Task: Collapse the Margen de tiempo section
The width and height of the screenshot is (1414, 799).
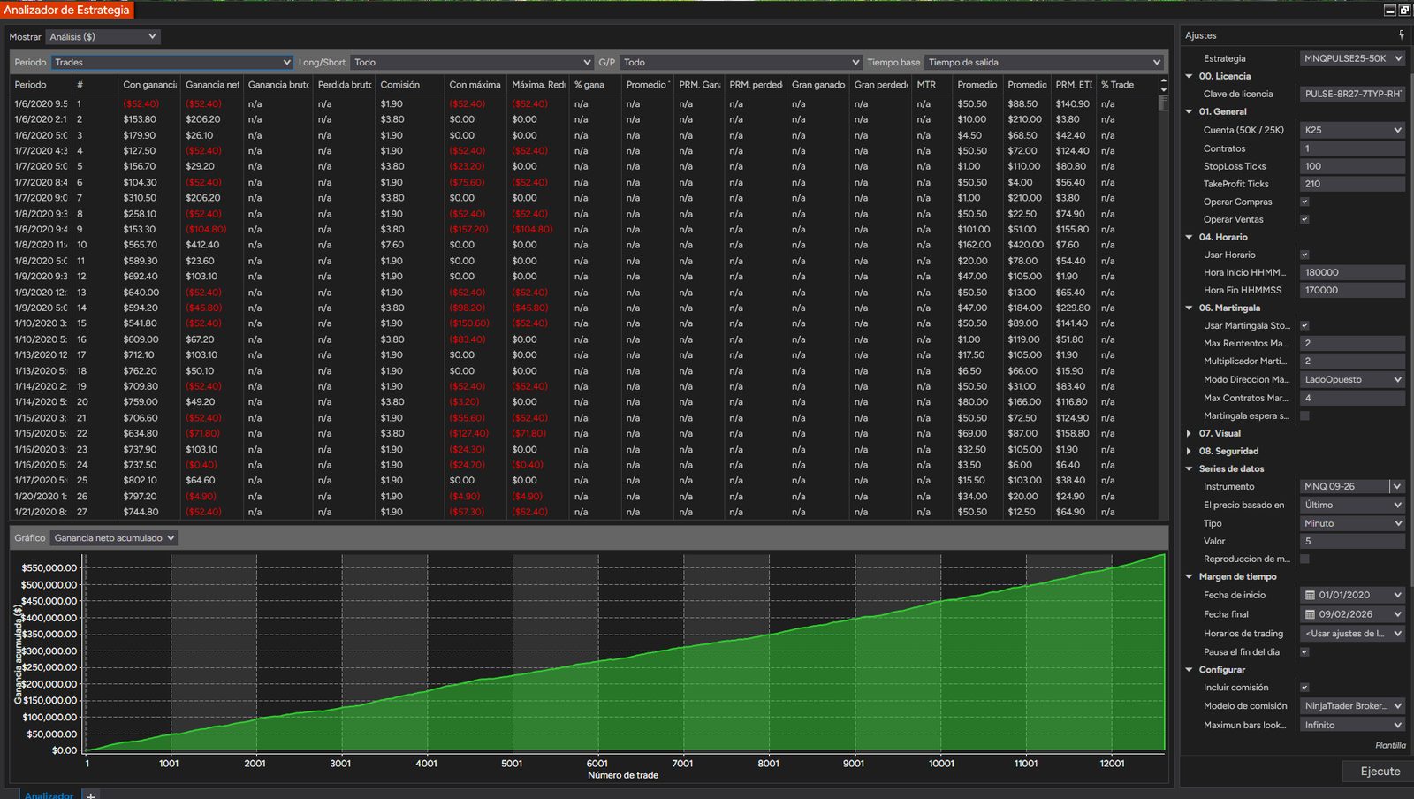Action: [1190, 576]
